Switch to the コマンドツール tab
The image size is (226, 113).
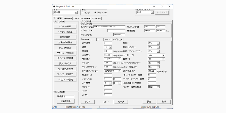[x=96, y=19]
